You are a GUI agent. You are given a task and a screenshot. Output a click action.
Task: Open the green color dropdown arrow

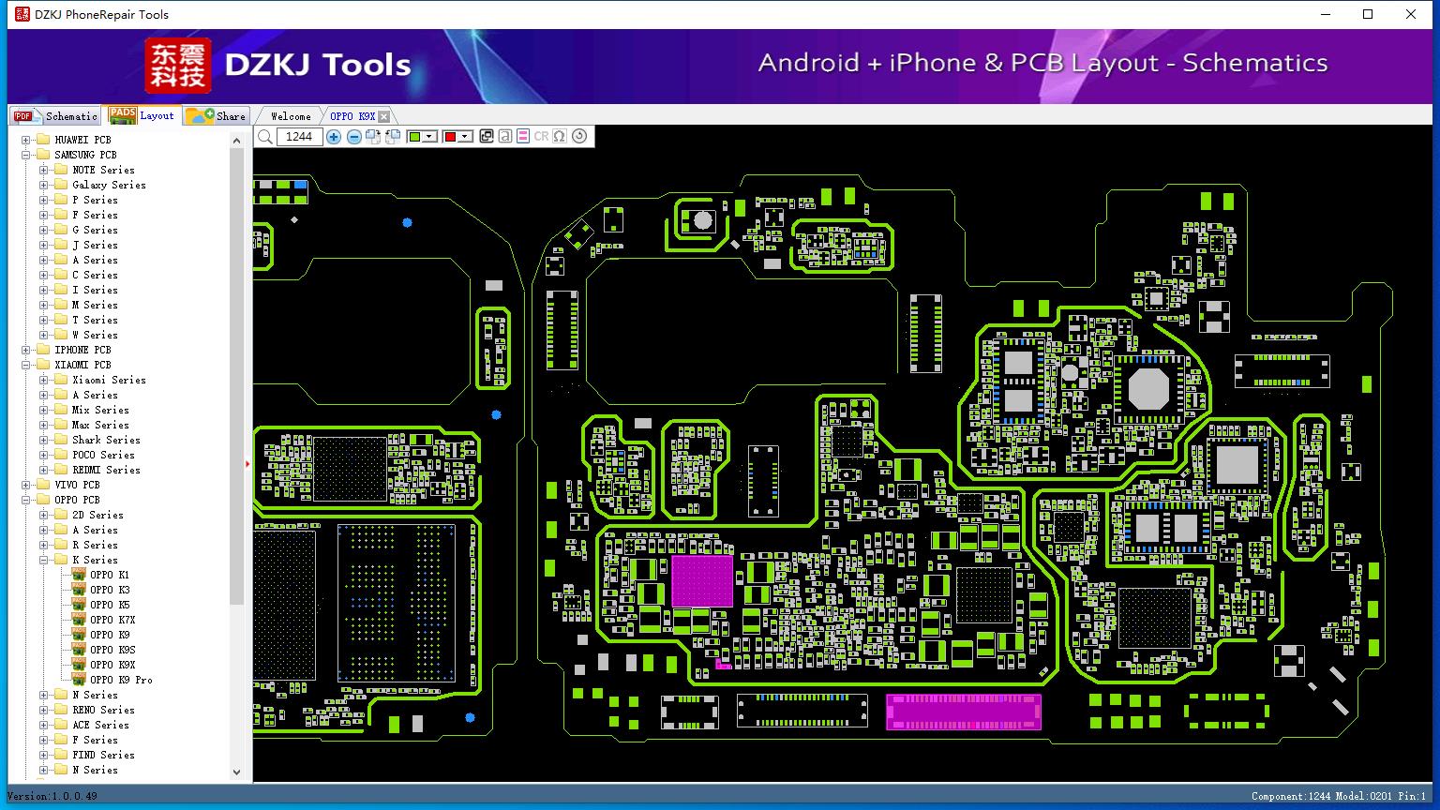pos(429,137)
